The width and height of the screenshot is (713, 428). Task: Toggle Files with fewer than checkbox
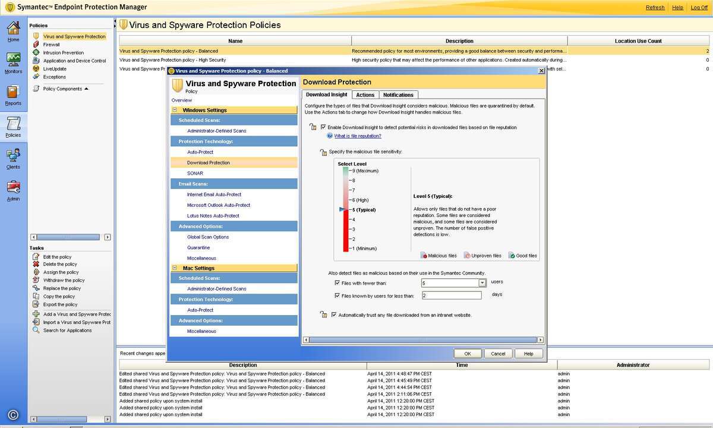(x=337, y=283)
